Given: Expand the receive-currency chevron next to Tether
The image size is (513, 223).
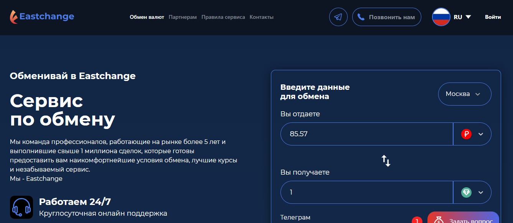Looking at the screenshot, I should [x=480, y=192].
